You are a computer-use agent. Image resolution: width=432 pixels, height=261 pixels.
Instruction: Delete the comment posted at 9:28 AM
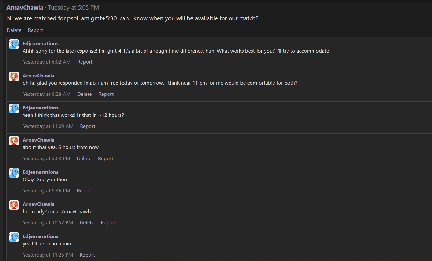(84, 94)
